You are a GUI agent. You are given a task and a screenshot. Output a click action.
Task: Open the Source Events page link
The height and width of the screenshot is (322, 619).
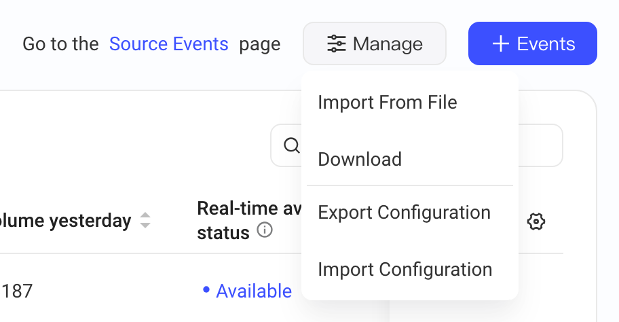point(168,44)
